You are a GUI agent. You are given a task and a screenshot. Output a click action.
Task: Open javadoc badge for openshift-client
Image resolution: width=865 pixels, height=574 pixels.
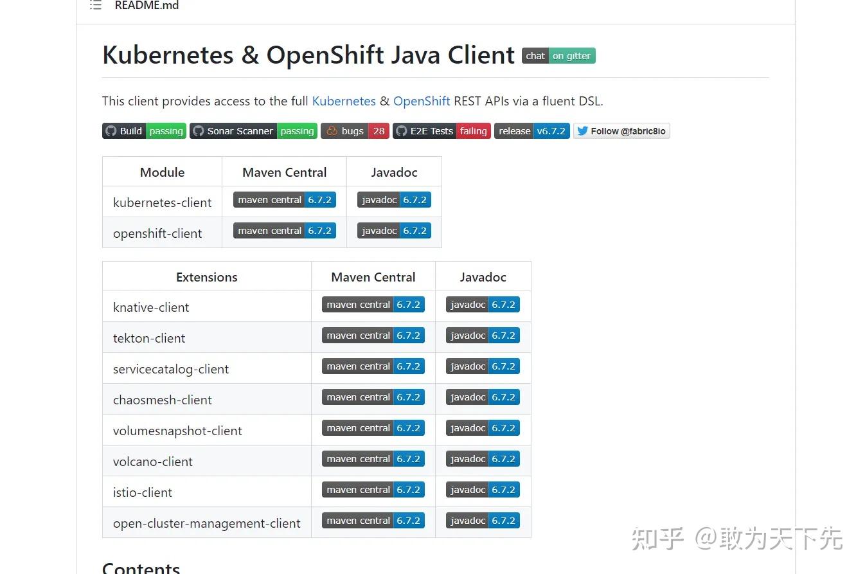tap(394, 230)
